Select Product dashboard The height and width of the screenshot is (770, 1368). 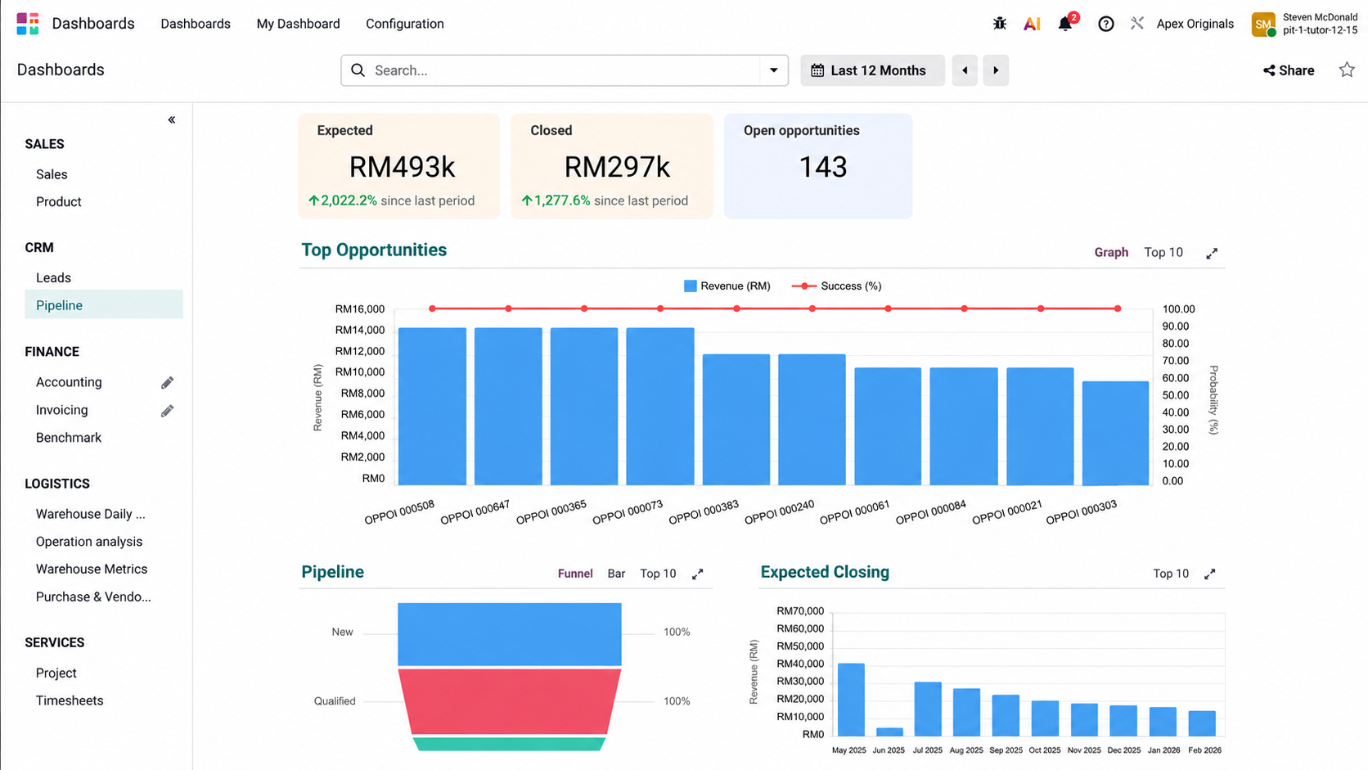[x=59, y=202]
